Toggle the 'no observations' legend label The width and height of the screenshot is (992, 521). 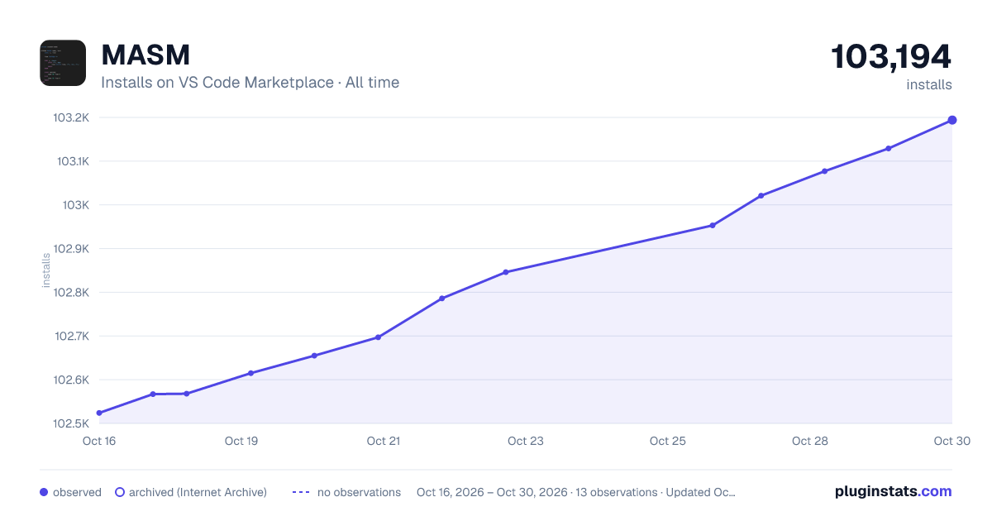359,492
